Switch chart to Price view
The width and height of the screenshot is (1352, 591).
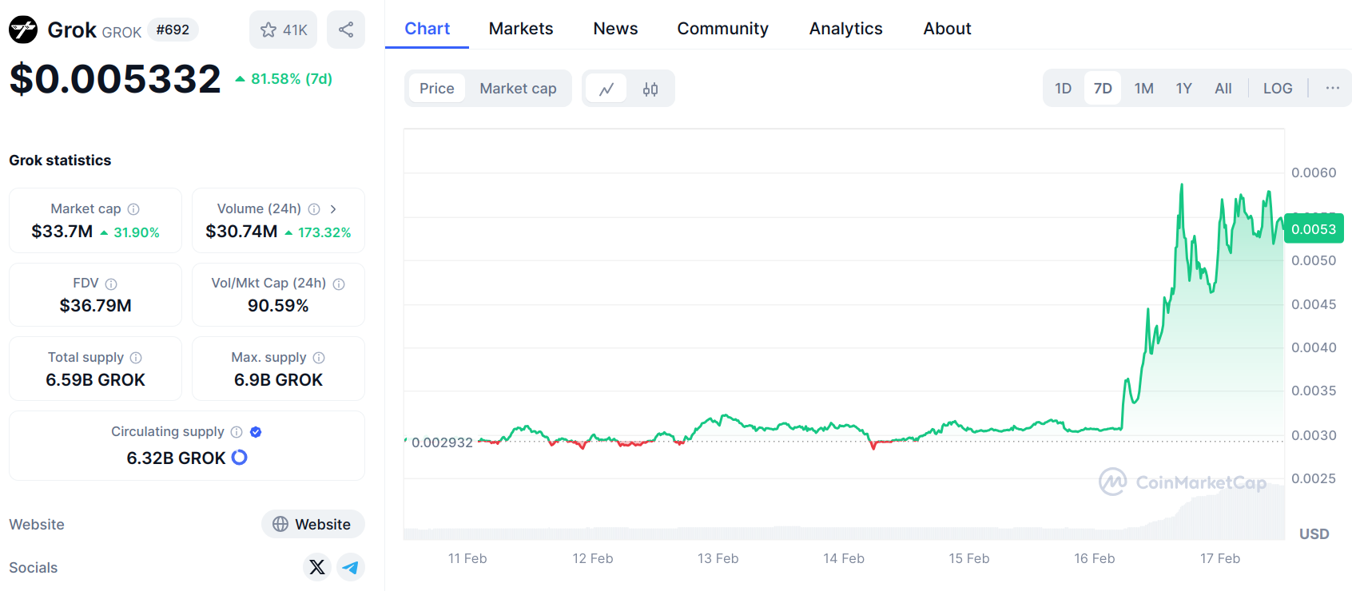[436, 89]
